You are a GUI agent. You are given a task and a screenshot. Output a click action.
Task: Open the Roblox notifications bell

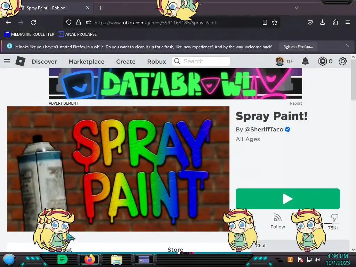pyautogui.click(x=305, y=61)
